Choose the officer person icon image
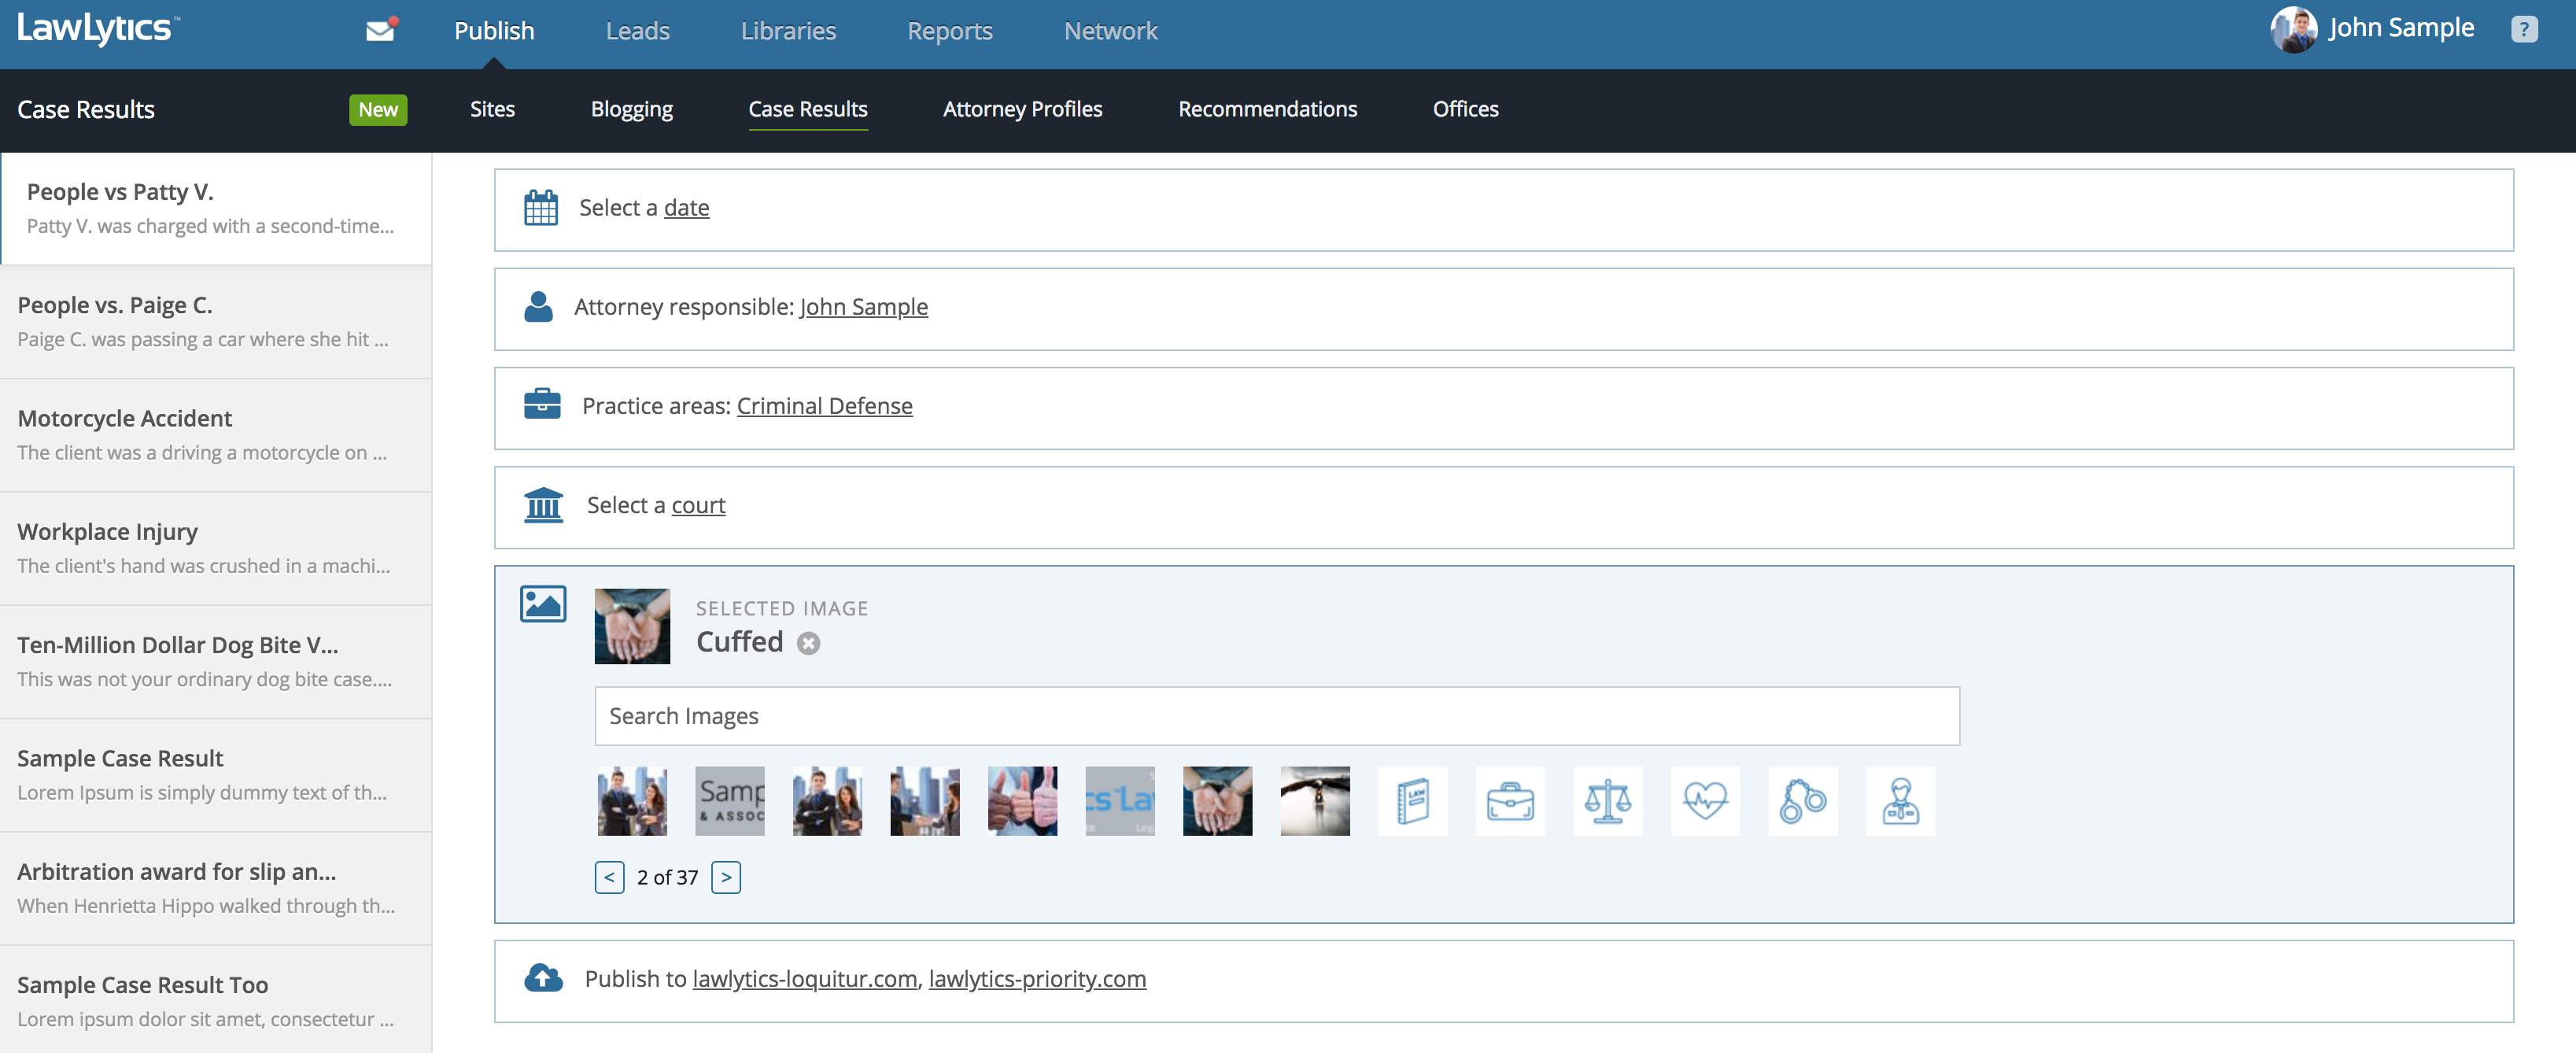 click(1900, 801)
